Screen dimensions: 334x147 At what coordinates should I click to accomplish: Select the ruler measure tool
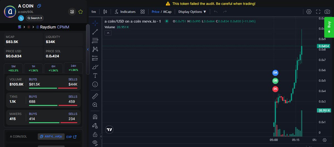(95, 96)
